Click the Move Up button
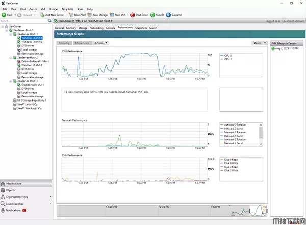The image size is (306, 225). [x=64, y=43]
